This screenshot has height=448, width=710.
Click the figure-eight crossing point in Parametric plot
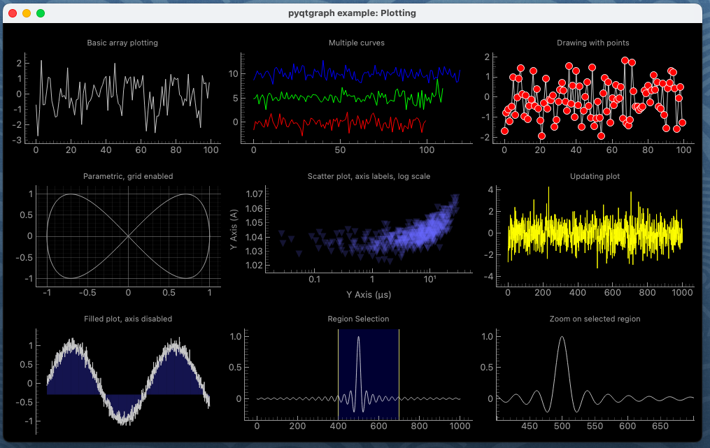tap(128, 236)
